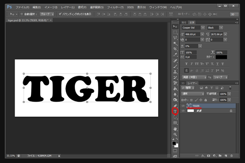245x163 pixels.
Task: Open the イメージ (Image) menu
Action: (51, 7)
